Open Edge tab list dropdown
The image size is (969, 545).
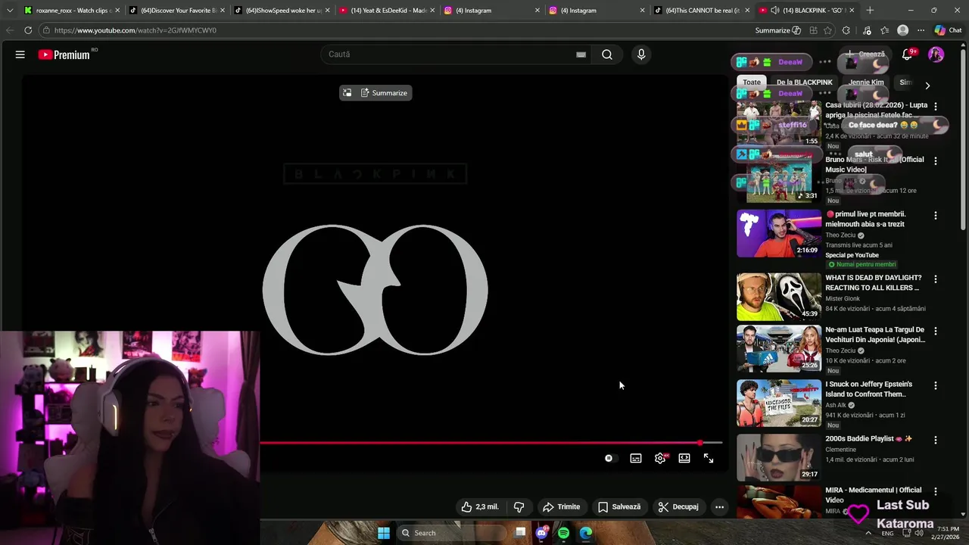click(10, 10)
